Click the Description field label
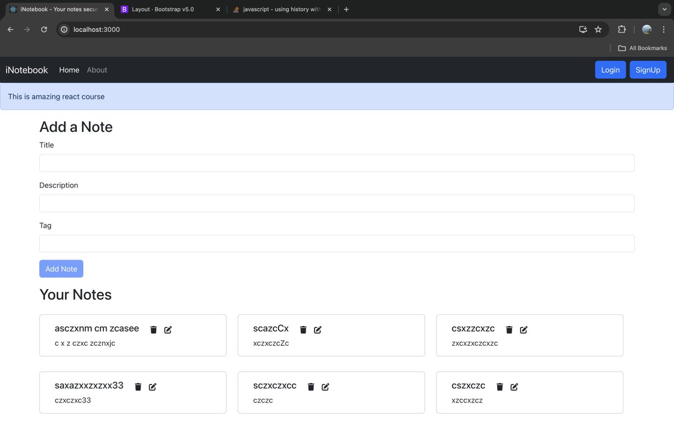 coord(59,185)
